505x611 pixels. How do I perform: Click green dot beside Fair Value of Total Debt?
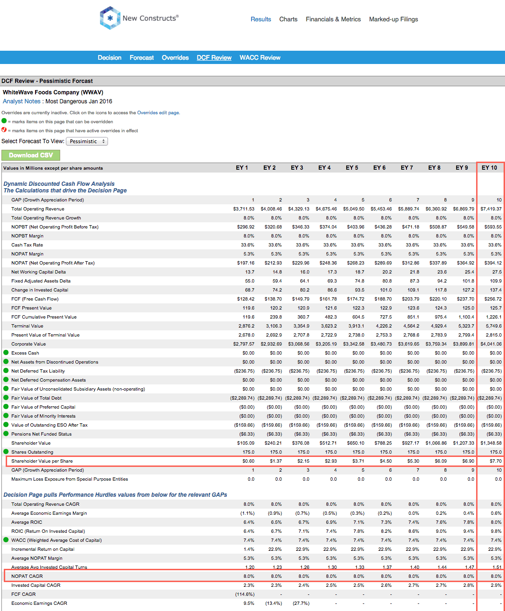coord(6,398)
